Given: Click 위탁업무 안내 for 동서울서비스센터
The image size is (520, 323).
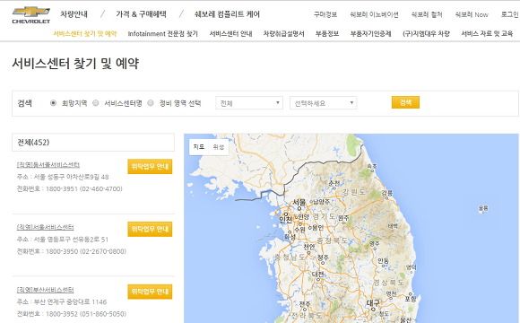Looking at the screenshot, I should tap(150, 166).
